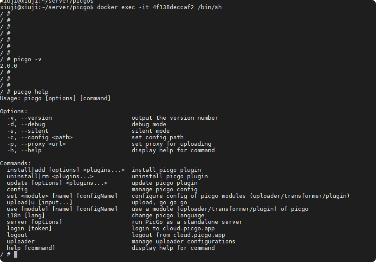Click the 'server [options]' command entry

tap(35, 222)
